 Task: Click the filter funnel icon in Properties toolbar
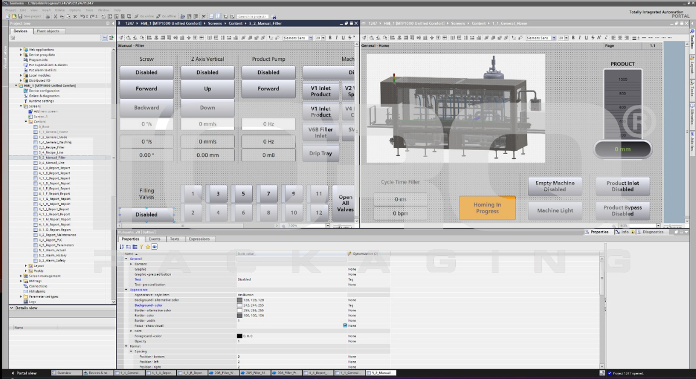click(x=142, y=247)
